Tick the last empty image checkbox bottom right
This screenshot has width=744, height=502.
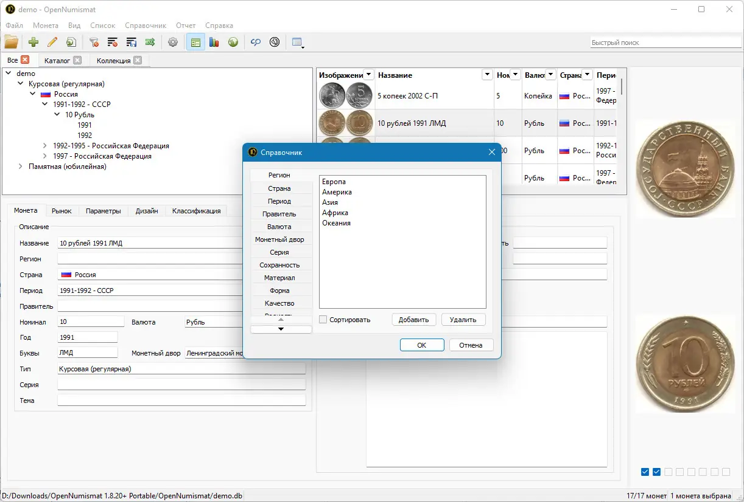[726, 472]
